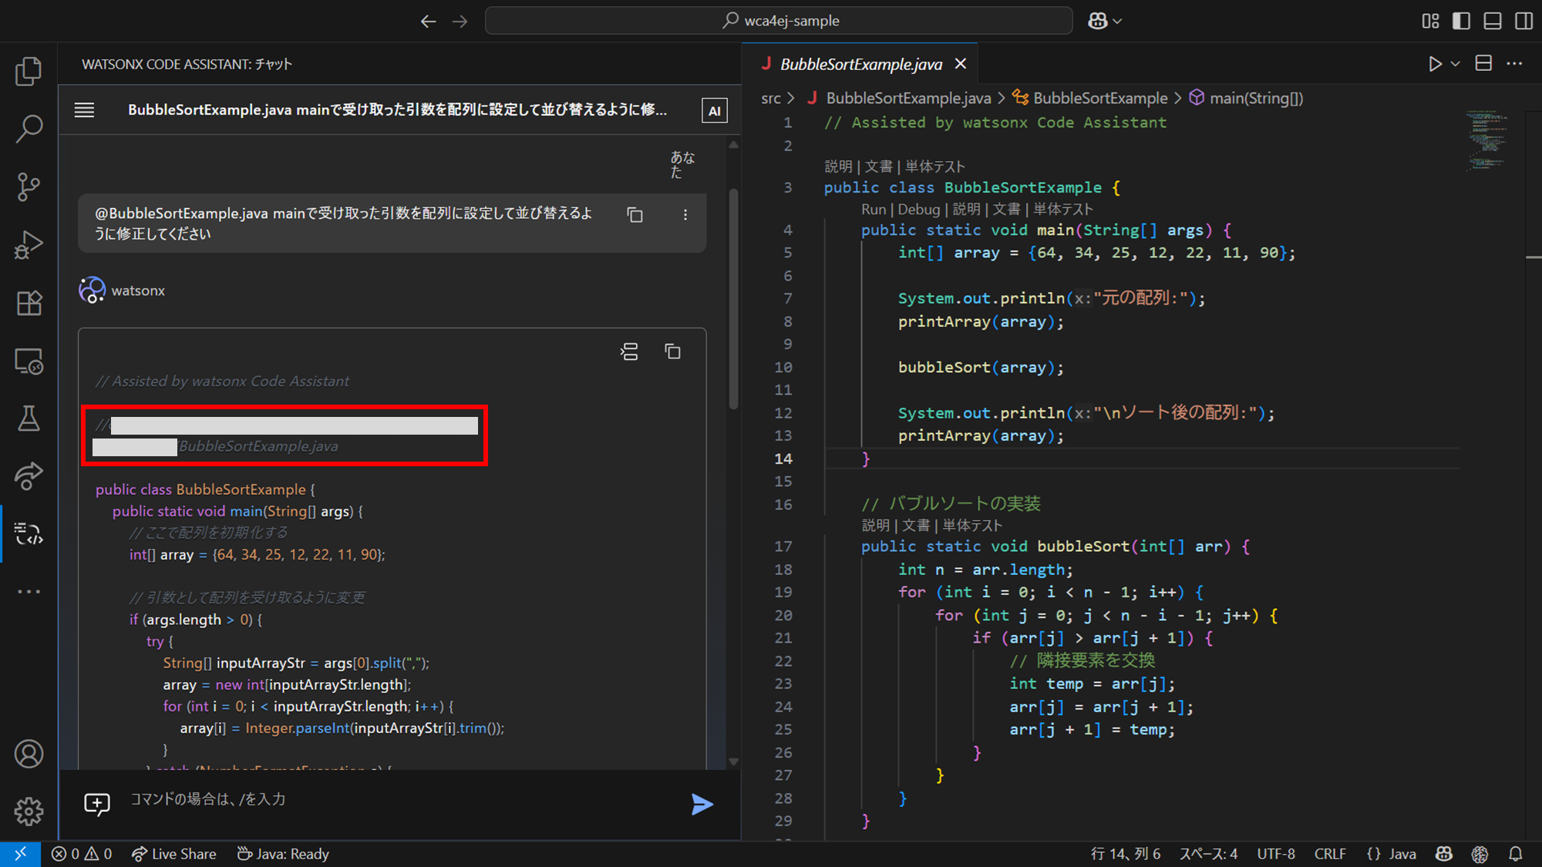Viewport: 1542px width, 867px height.
Task: Open run button dropdown arrow
Action: [1456, 64]
